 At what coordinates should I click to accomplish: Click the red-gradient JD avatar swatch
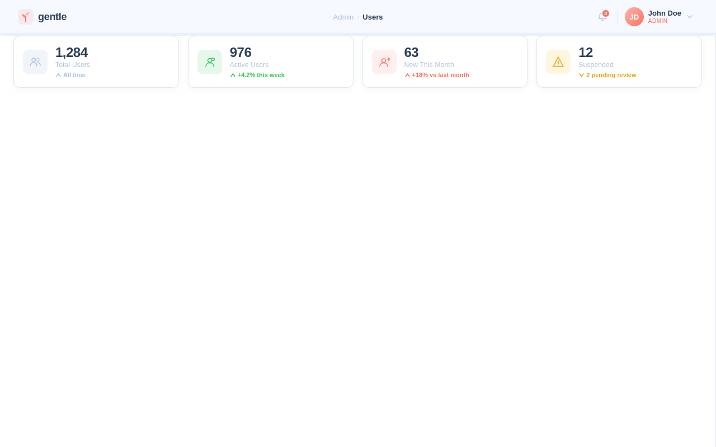pyautogui.click(x=634, y=17)
